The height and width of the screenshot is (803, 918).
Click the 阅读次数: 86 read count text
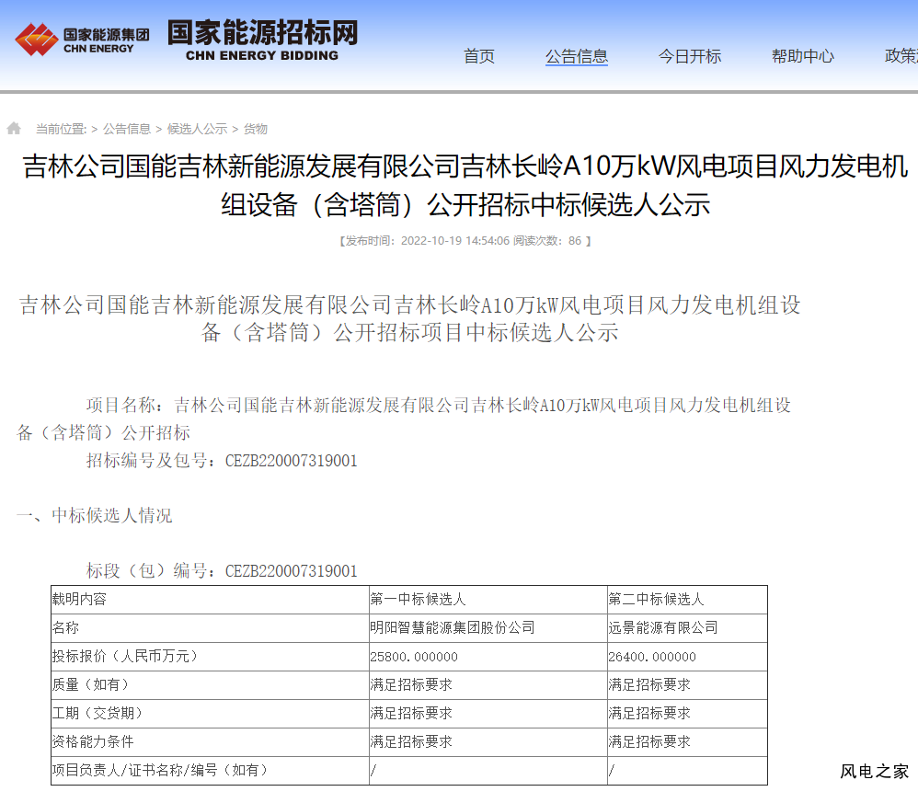pos(547,241)
